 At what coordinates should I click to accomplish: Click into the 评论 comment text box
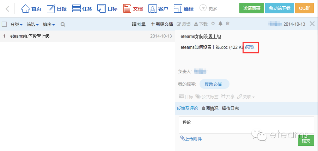(x=246, y=125)
